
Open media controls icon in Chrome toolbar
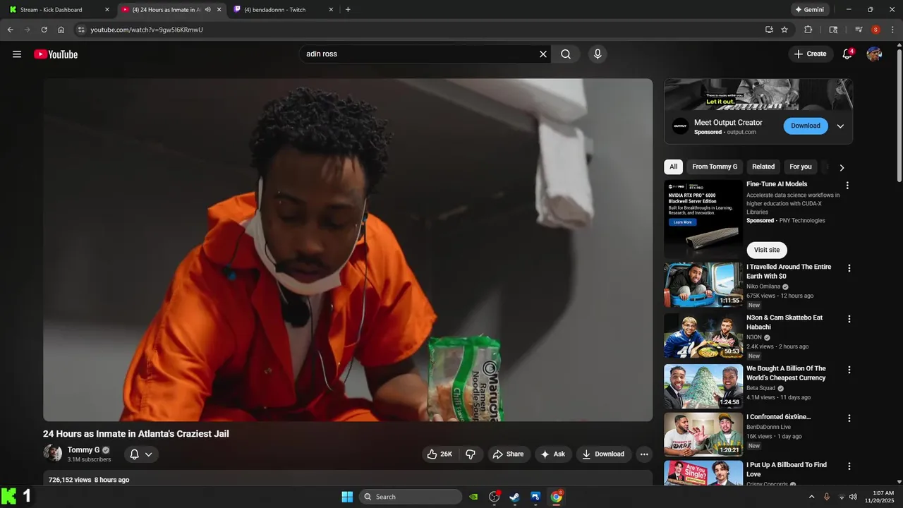coord(859,30)
